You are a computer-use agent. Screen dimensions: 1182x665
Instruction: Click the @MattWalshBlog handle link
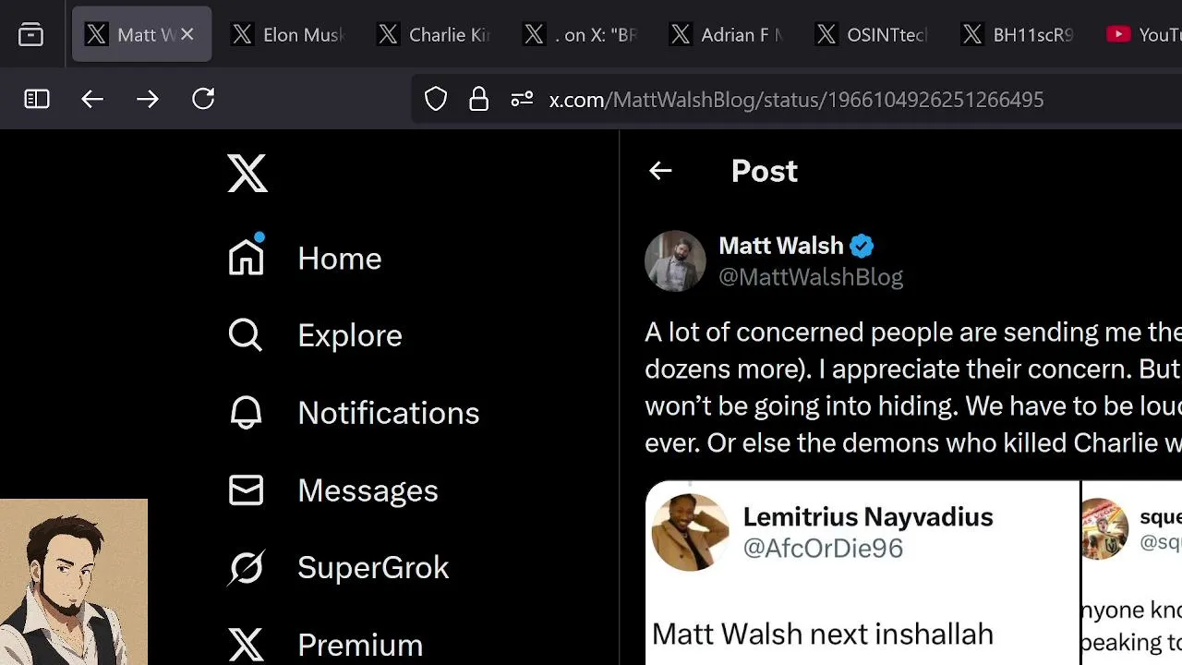811,277
